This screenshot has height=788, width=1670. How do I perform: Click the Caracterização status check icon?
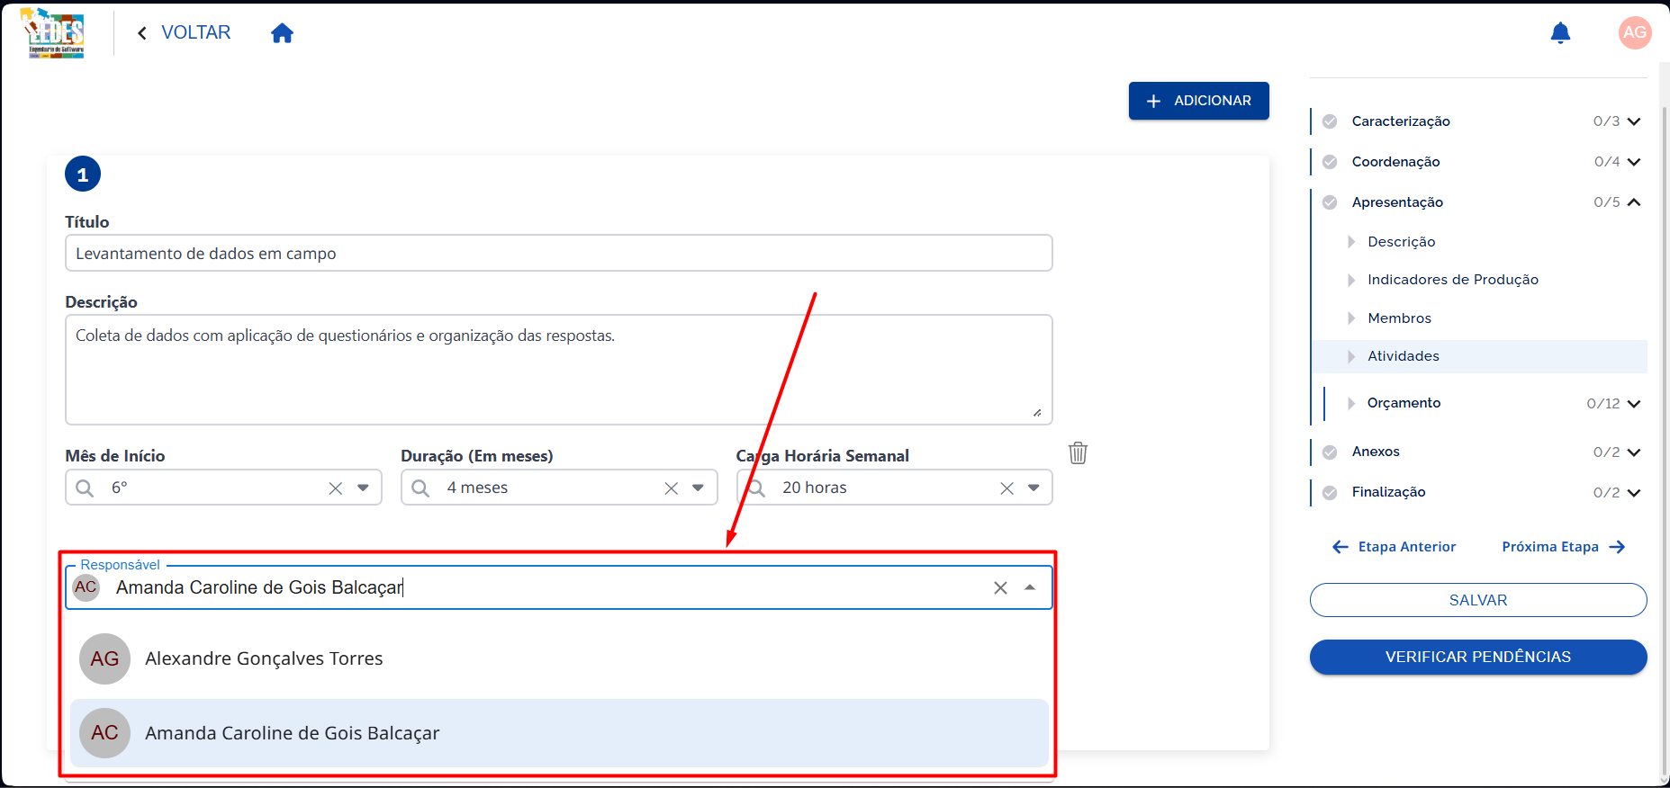pyautogui.click(x=1330, y=121)
